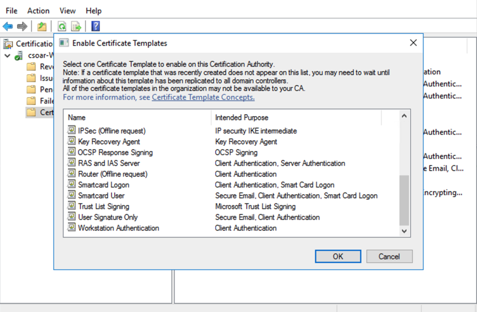This screenshot has width=477, height=312.
Task: Refresh the view using the refresh icon
Action: tap(61, 26)
